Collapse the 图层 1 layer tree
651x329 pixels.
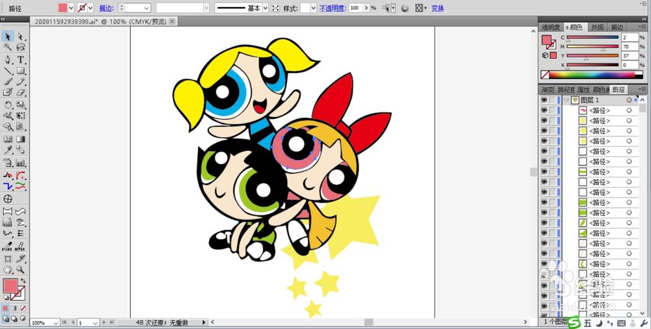(x=566, y=100)
